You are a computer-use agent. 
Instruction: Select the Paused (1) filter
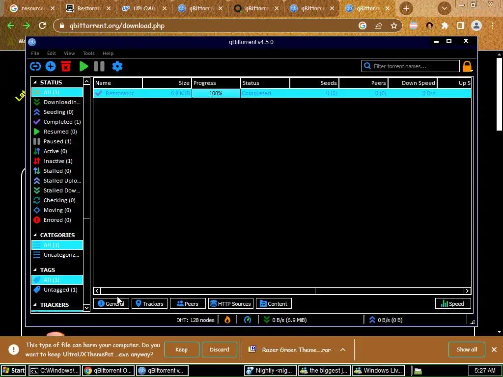coord(57,141)
